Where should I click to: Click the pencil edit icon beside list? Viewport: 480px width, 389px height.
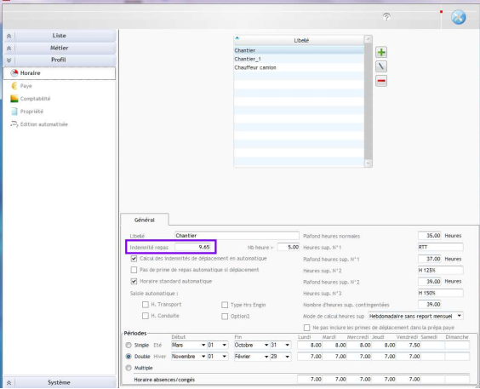click(381, 66)
